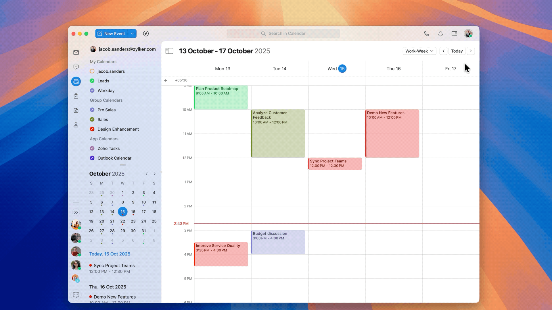552x310 pixels.
Task: Open the Budget discussion event
Action: (x=278, y=242)
